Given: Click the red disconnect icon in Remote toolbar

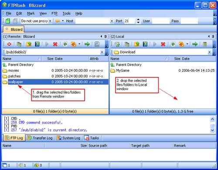Looking at the screenshot, I should point(9,44).
